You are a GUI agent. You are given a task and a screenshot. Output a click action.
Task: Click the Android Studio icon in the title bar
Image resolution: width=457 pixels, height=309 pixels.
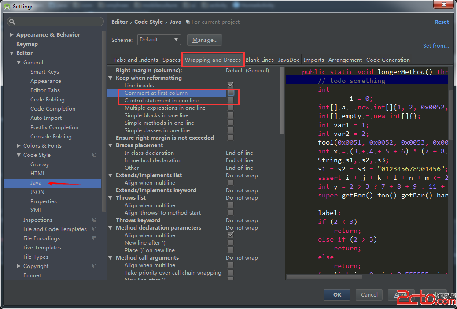[7, 6]
